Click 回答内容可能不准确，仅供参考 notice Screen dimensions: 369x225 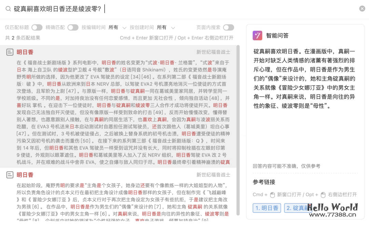286,166
